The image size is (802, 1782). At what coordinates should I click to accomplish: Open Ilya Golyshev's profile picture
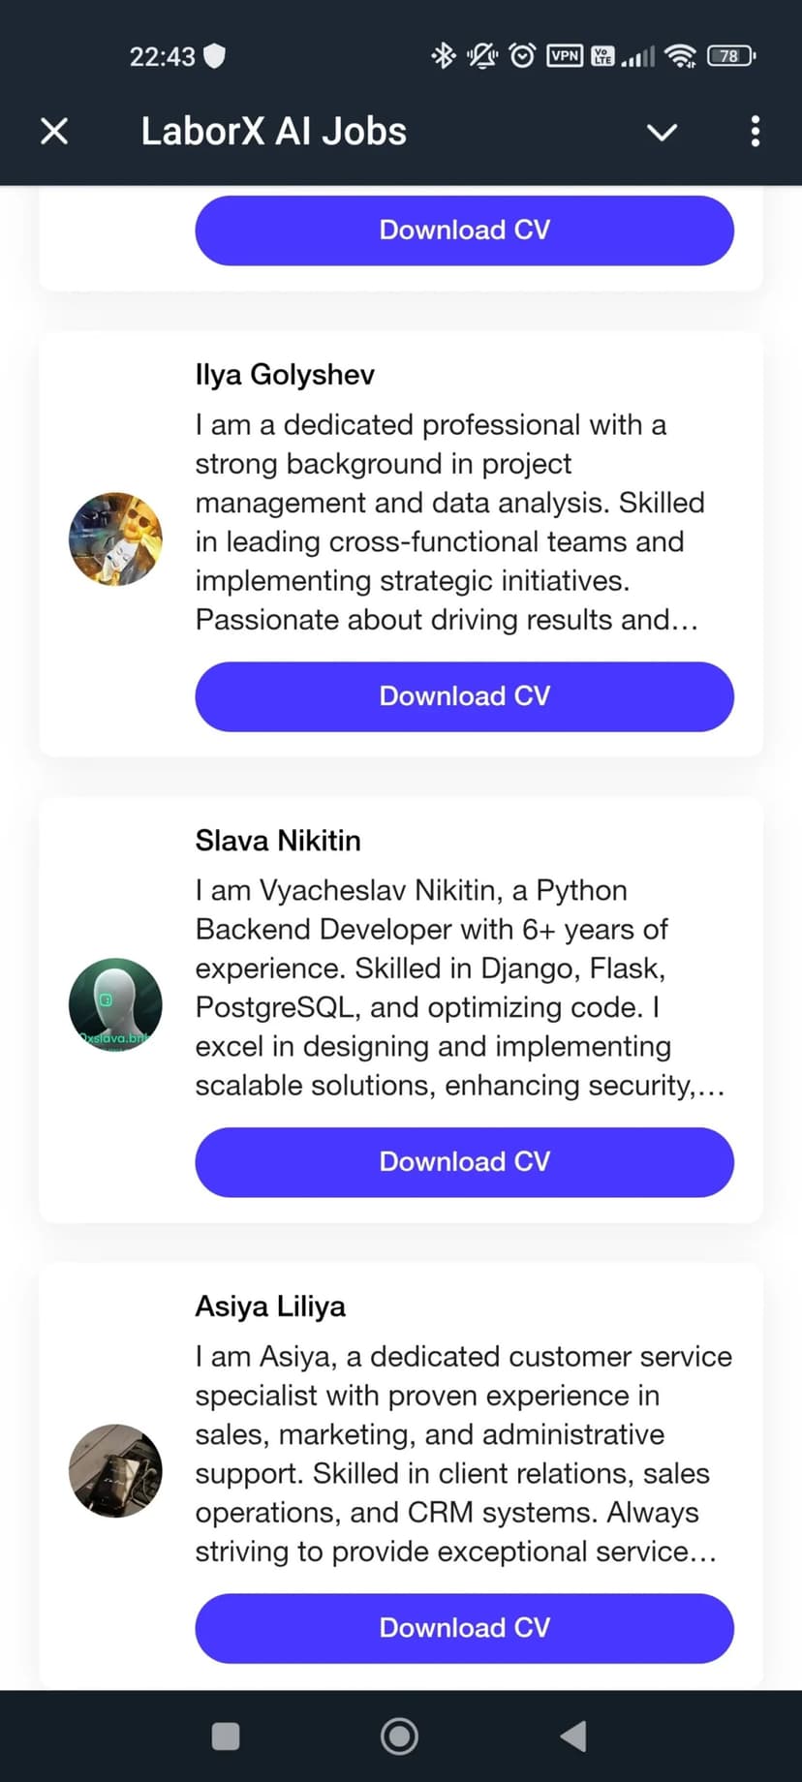(x=115, y=539)
